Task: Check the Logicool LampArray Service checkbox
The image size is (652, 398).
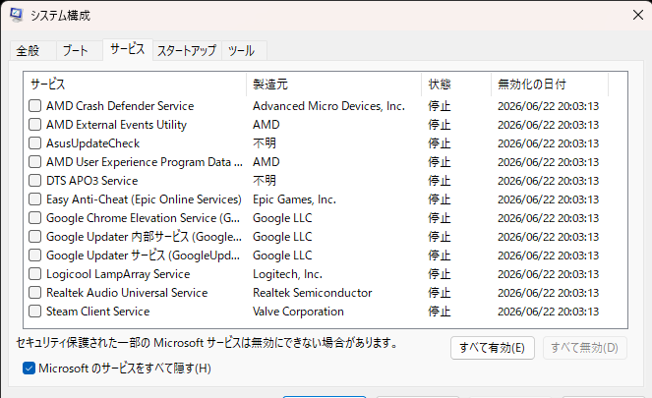Action: pyautogui.click(x=35, y=274)
